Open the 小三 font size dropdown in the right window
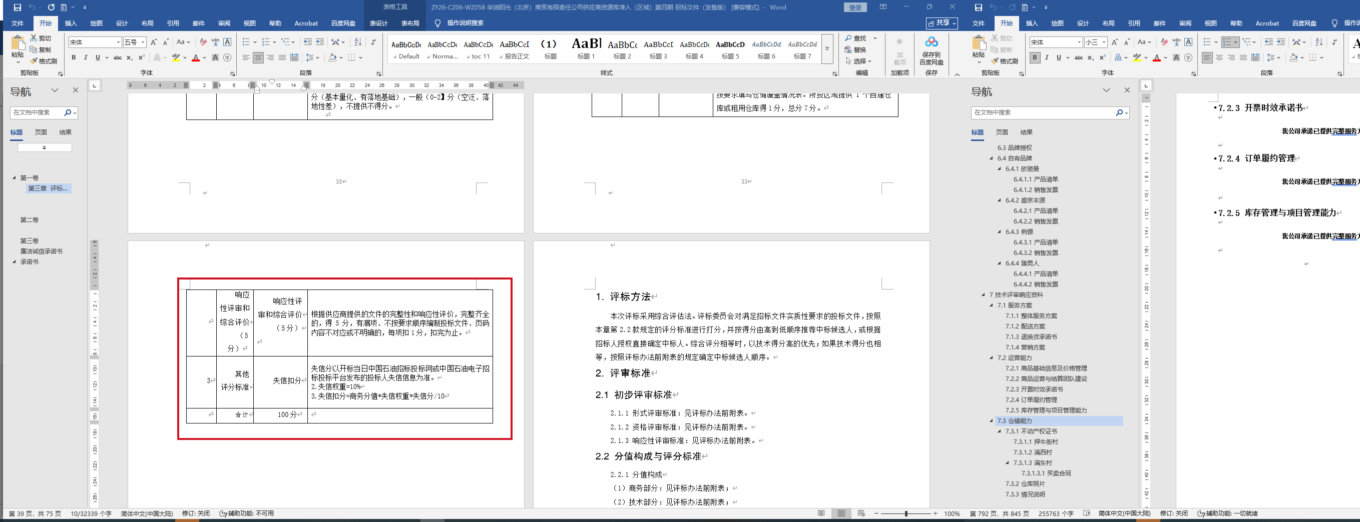This screenshot has width=1360, height=522. 1103,42
